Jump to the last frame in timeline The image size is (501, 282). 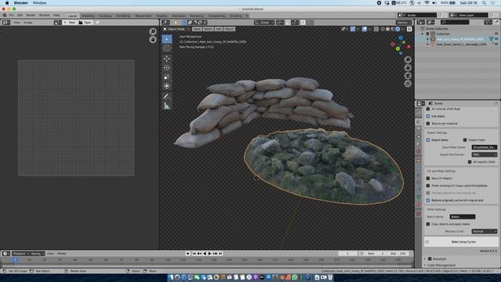[221, 254]
